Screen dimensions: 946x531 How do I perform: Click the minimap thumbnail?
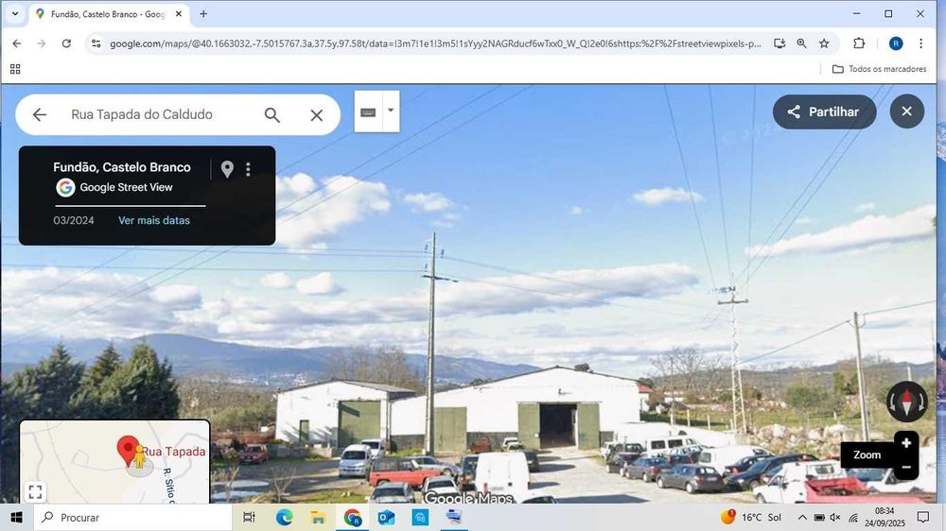(114, 462)
